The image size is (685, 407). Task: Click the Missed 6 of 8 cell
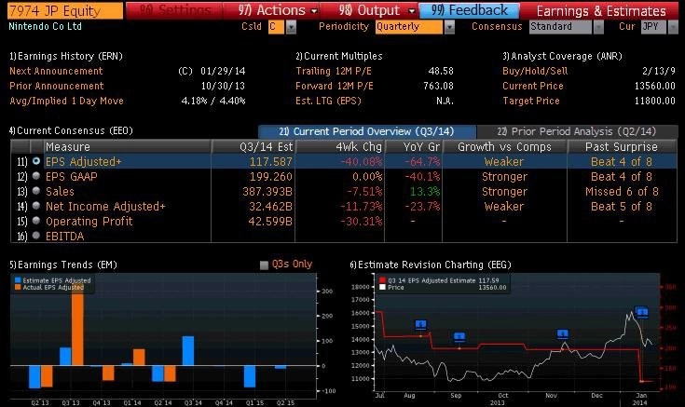coord(622,191)
